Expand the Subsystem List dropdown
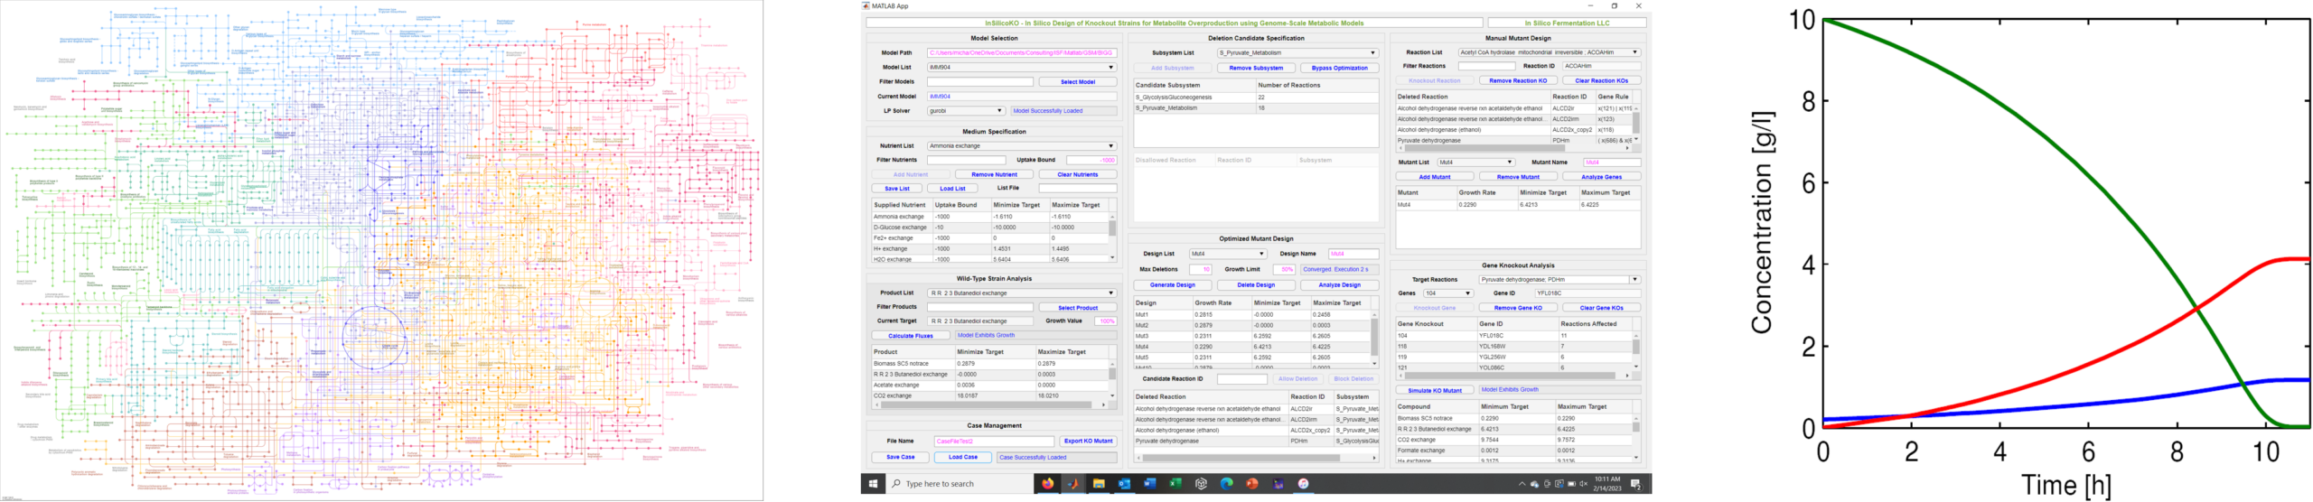This screenshot has height=502, width=2313. pyautogui.click(x=1297, y=53)
